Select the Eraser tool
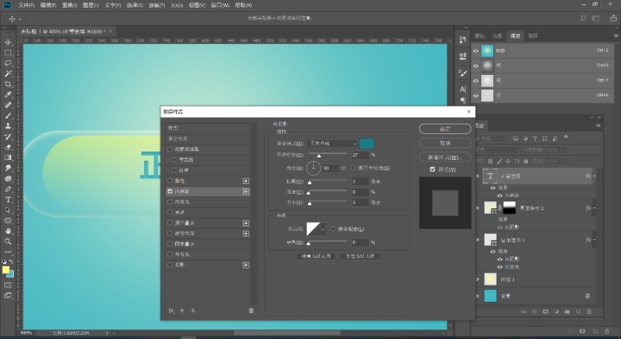Image resolution: width=621 pixels, height=339 pixels. tap(8, 147)
